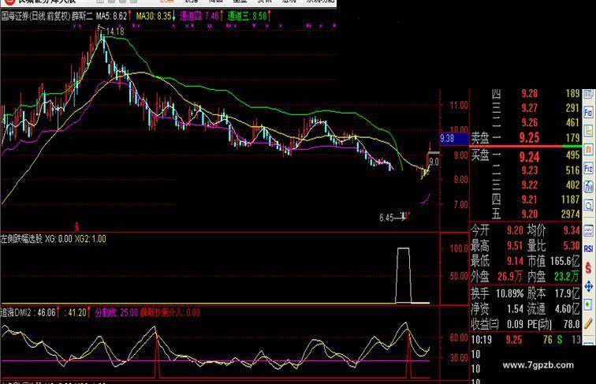
Task: Click the blue 9.38 price axis label
Action: pos(454,139)
